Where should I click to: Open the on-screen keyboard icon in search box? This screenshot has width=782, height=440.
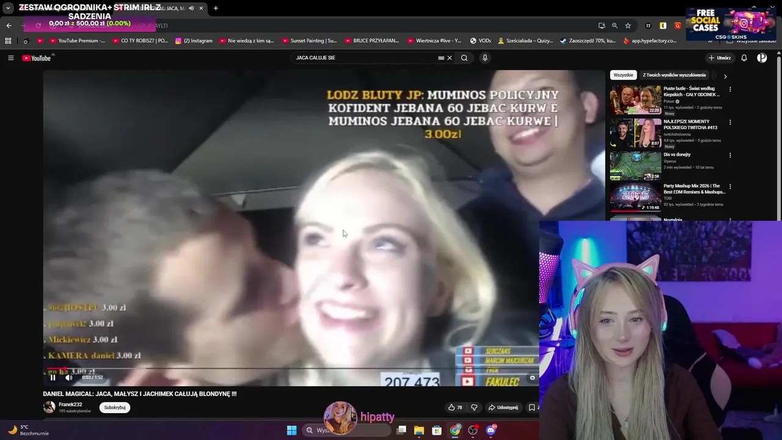click(441, 58)
